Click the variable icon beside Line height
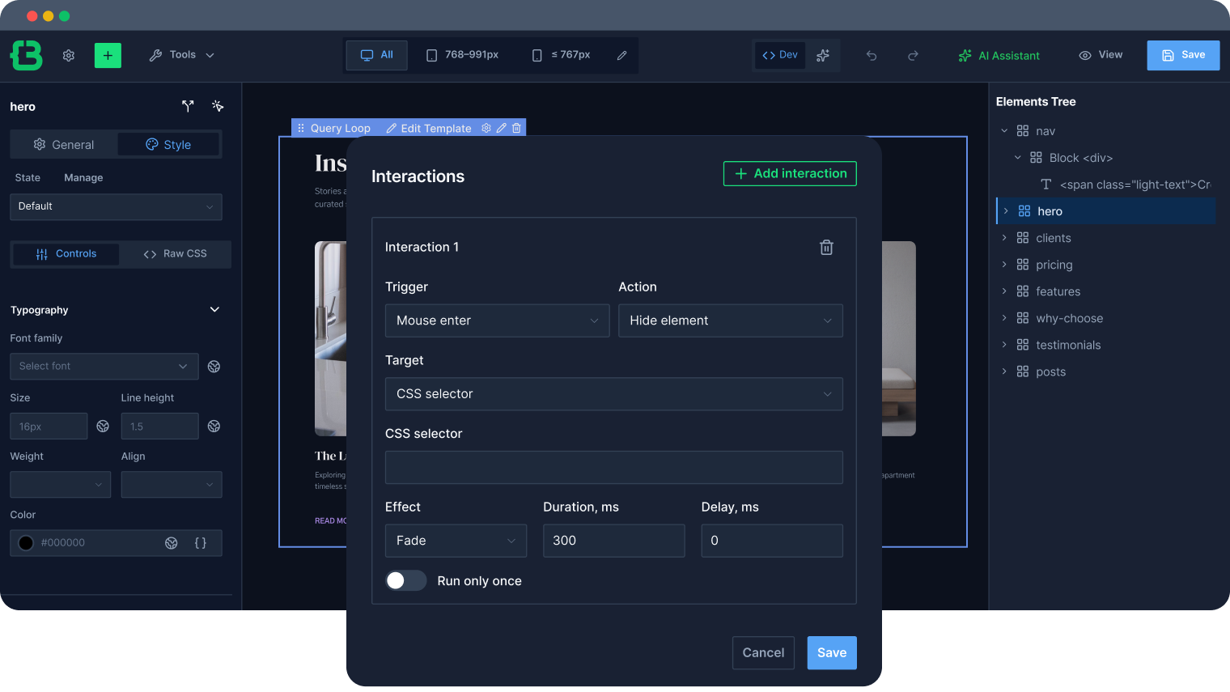 (x=214, y=426)
